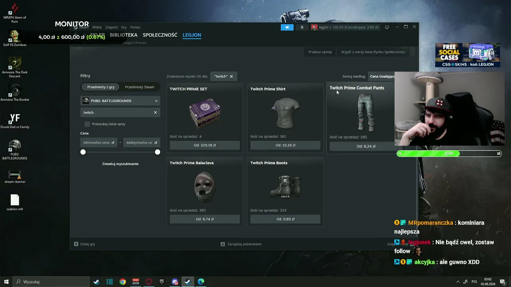511x287 pixels.
Task: Focus the Windows "Wyszukaj" search box
Action: click(x=51, y=282)
